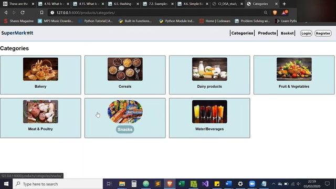Reload the page with refresh icon

point(23,13)
